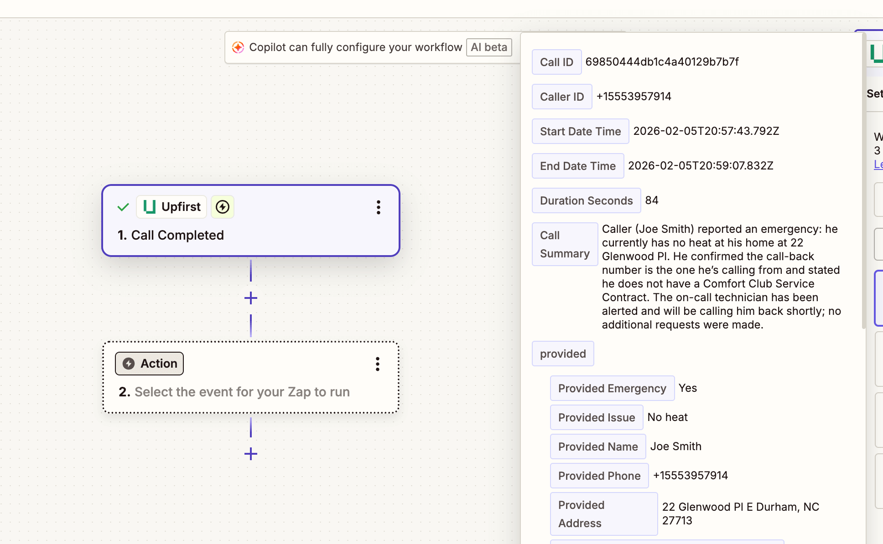
Task: Expand the provided data group
Action: pyautogui.click(x=562, y=354)
